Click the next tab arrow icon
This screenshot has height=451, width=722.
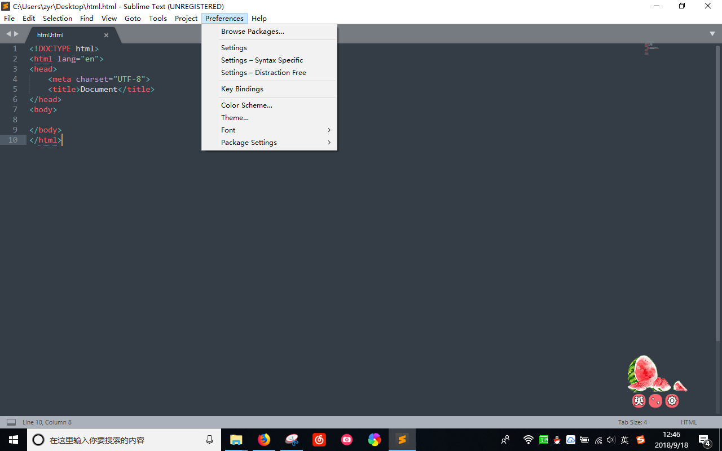tap(16, 34)
